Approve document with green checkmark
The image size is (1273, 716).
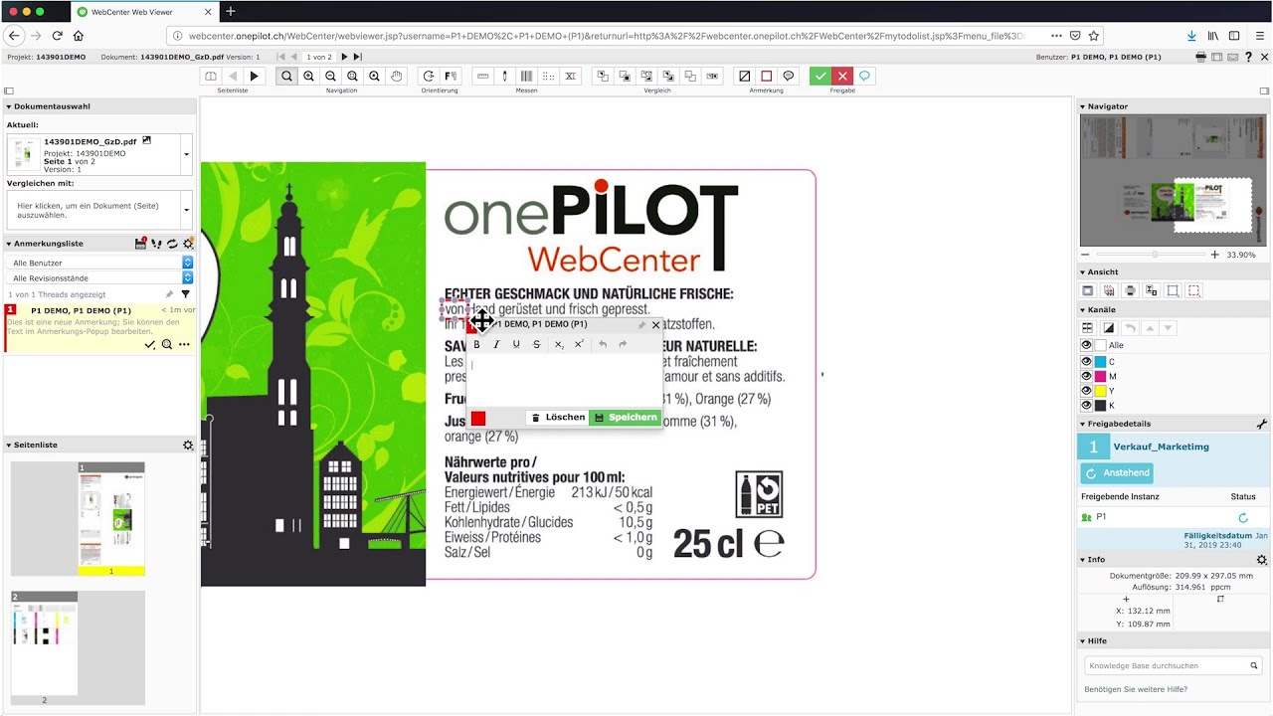pyautogui.click(x=820, y=76)
